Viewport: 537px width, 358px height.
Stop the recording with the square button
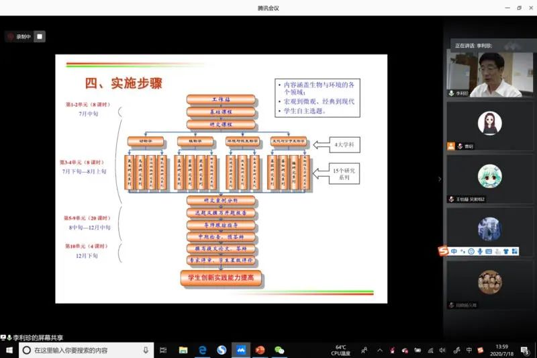click(x=40, y=36)
